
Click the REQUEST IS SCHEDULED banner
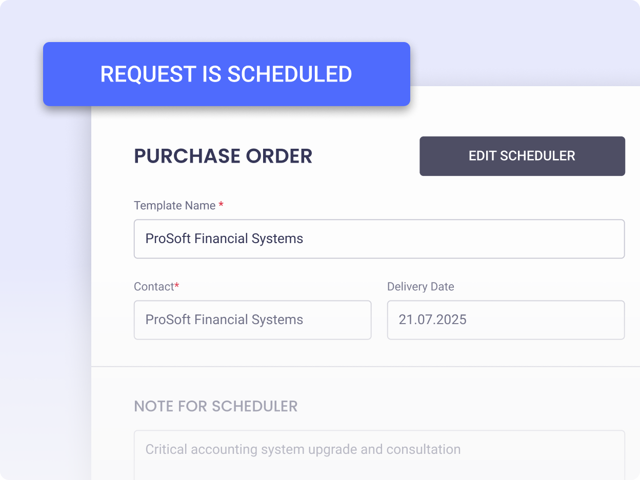coord(226,74)
